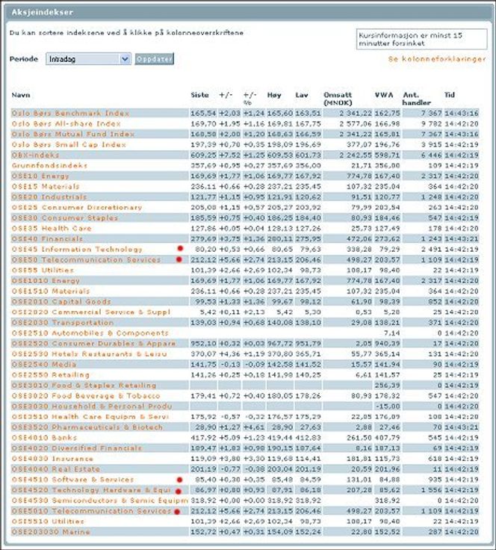
Task: Open OSE3520 Pharmaceuticals & Biotech
Action: [87, 427]
